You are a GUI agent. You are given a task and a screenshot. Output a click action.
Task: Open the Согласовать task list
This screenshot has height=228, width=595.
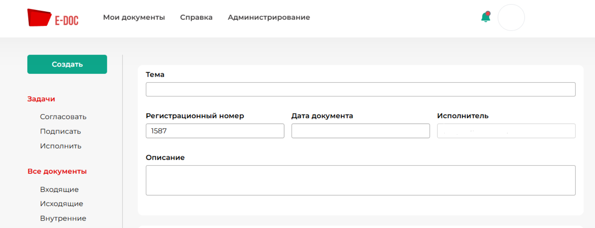tap(63, 117)
